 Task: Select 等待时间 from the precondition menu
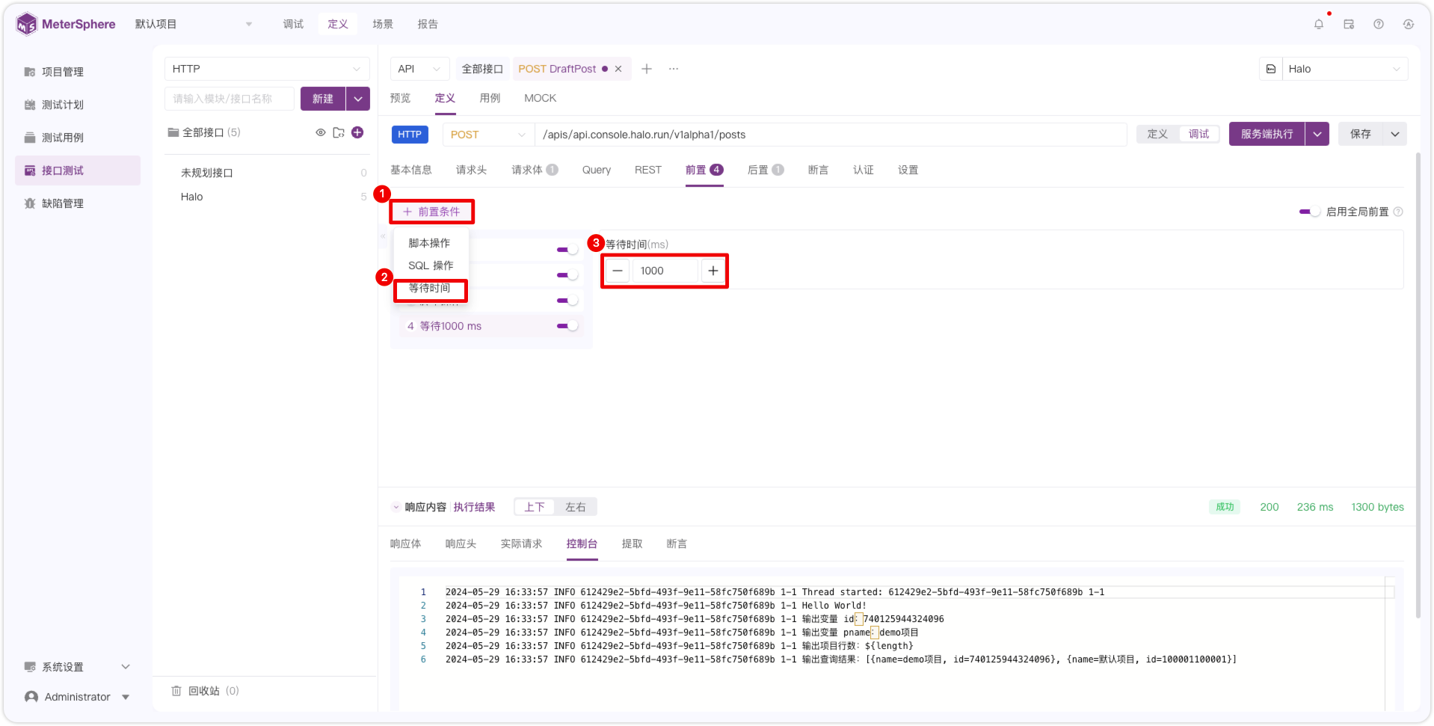point(430,289)
